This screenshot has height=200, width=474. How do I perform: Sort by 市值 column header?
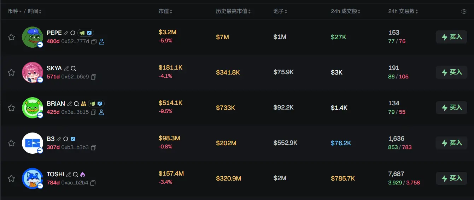click(165, 11)
